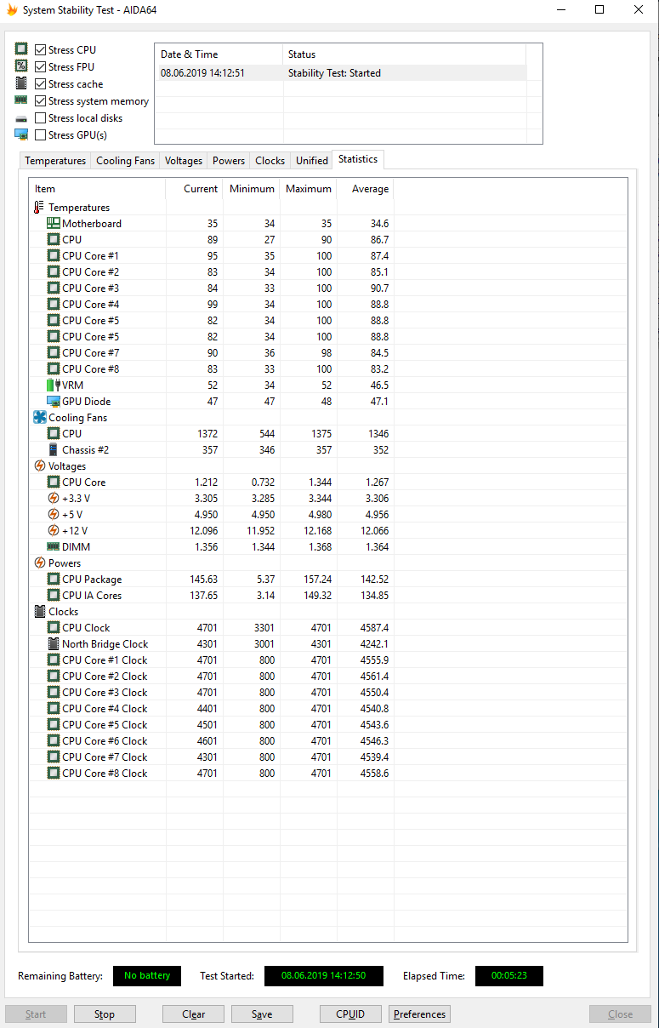Click the Minimum column header
This screenshot has height=1028, width=659.
[x=251, y=189]
